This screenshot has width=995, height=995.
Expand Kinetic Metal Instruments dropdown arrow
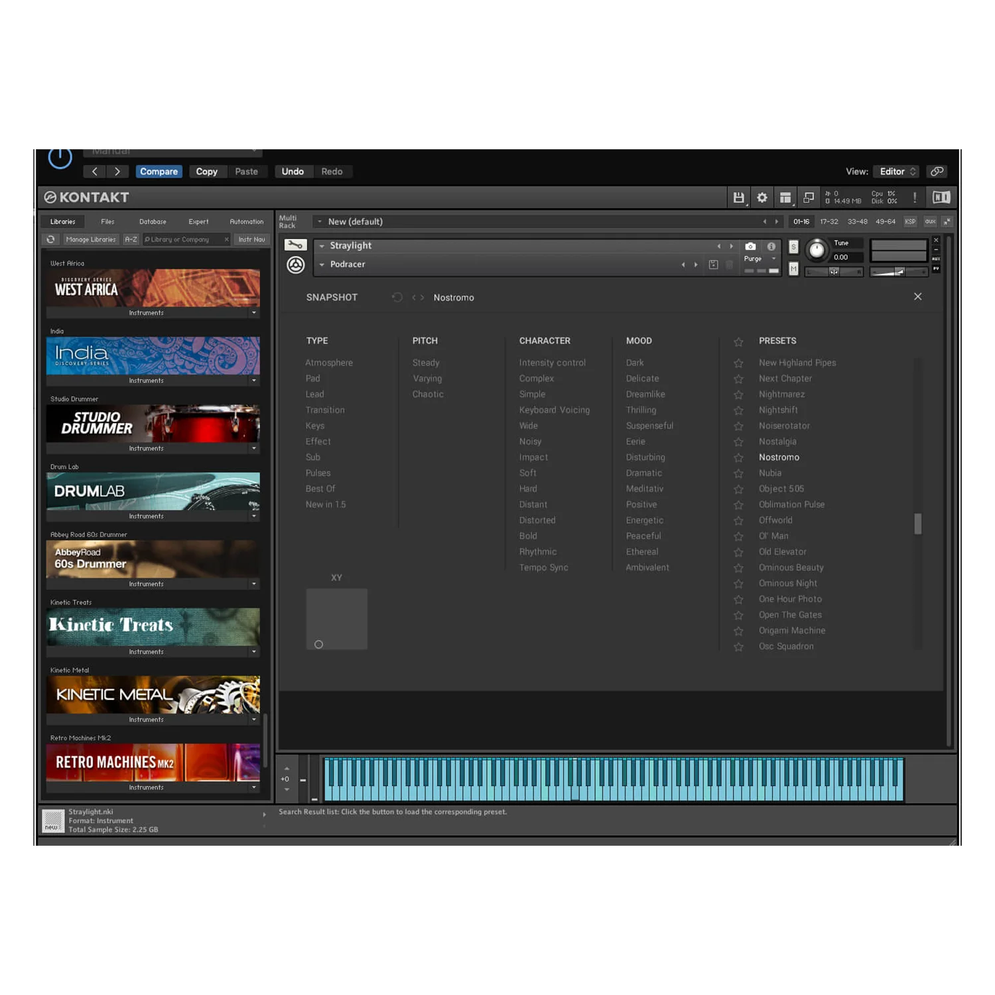pyautogui.click(x=253, y=720)
